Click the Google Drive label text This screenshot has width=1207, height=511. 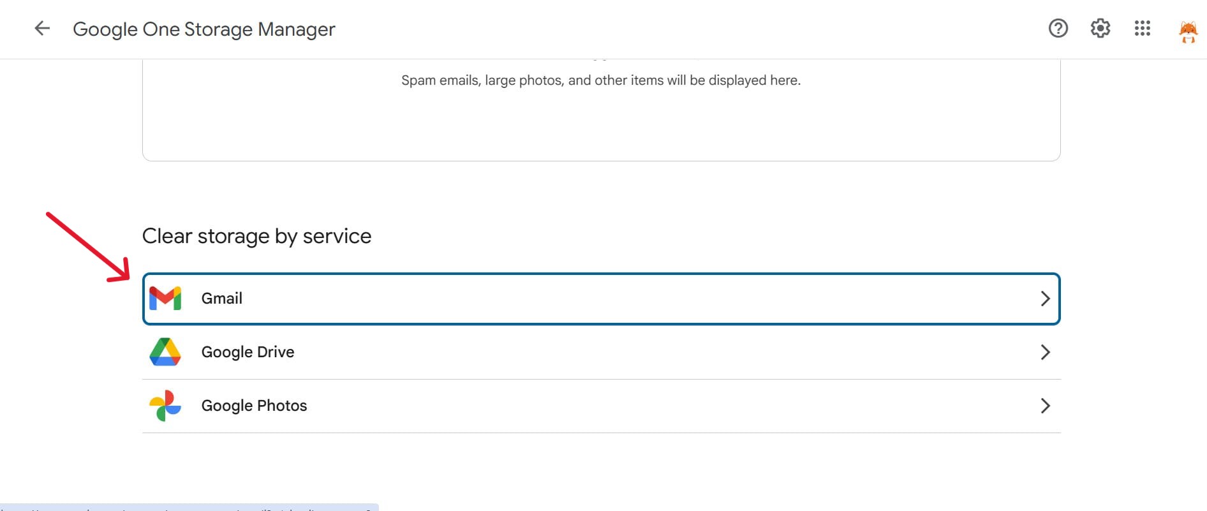click(248, 352)
